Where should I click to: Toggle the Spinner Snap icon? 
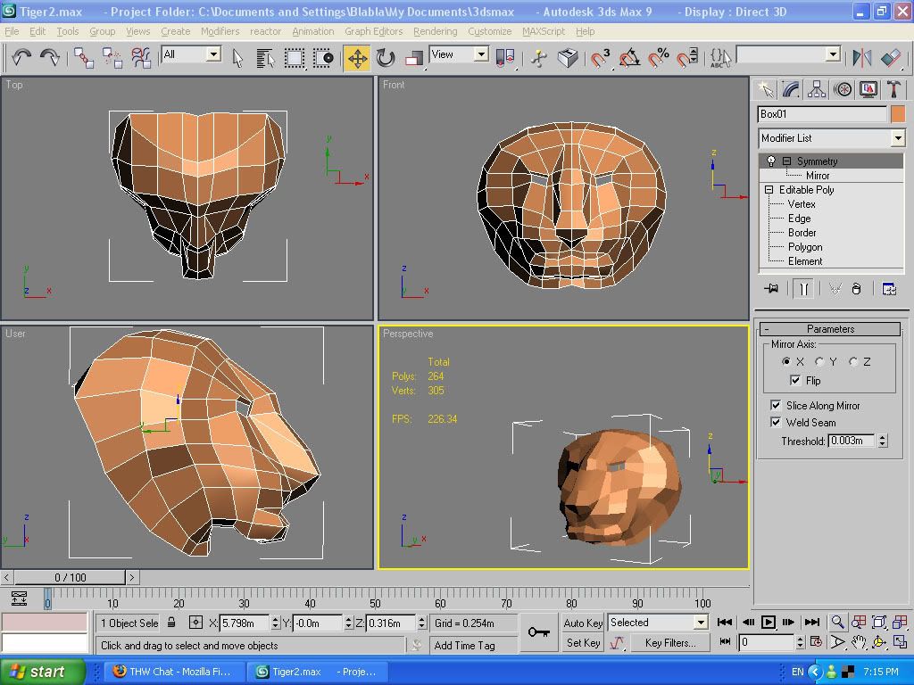pyautogui.click(x=687, y=58)
